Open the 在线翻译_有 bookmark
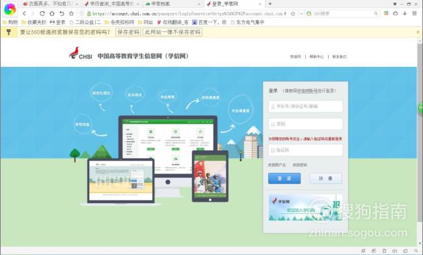This screenshot has width=423, height=255. pos(173,22)
